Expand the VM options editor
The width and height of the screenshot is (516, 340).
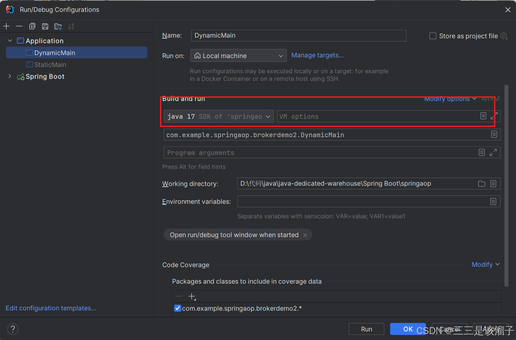click(x=494, y=116)
